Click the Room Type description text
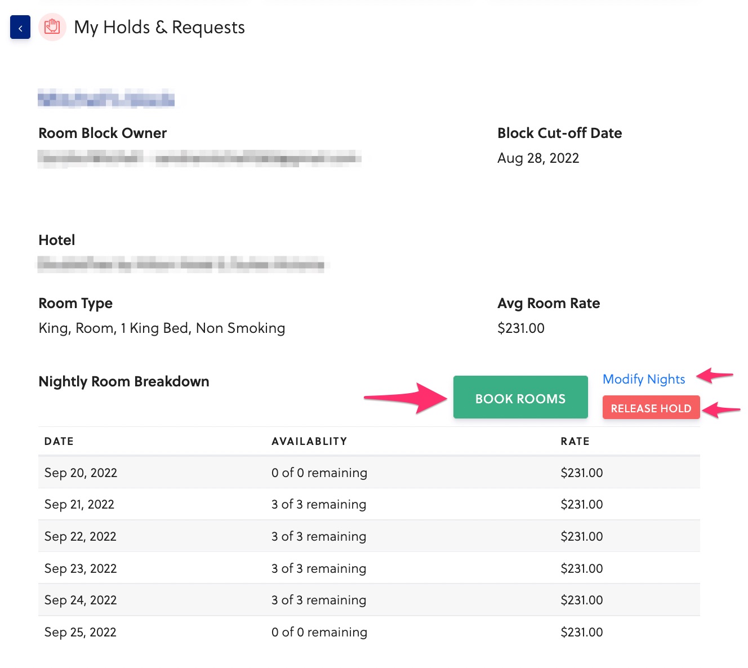Screen dimensions: 748x668 coord(162,328)
